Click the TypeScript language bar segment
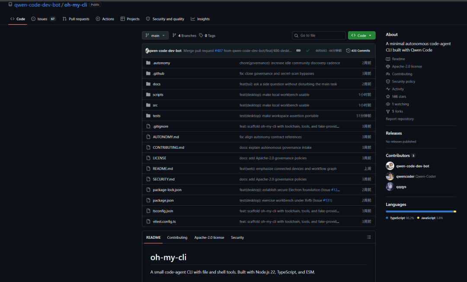Screen dimensions: 467x282 [419, 211]
